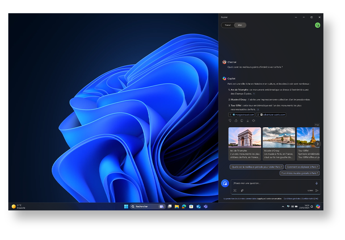This screenshot has width=345, height=240.
Task: Select suggestion 'Y a-t-il des musées gratuits à Paris ?'
Action: [x=300, y=173]
